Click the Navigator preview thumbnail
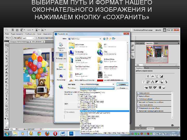 point(157,54)
